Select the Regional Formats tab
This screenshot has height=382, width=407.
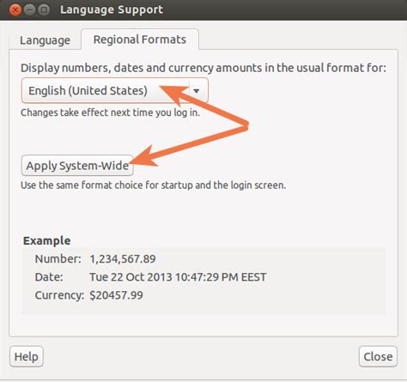click(x=140, y=39)
